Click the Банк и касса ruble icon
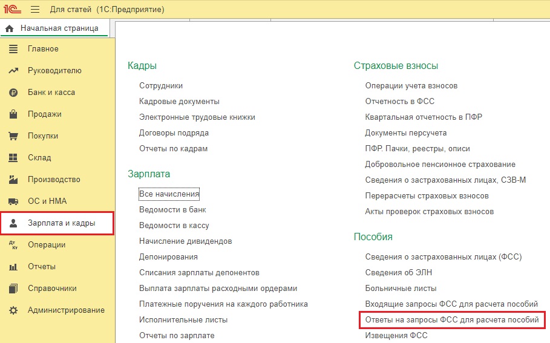This screenshot has width=550, height=343. [13, 93]
